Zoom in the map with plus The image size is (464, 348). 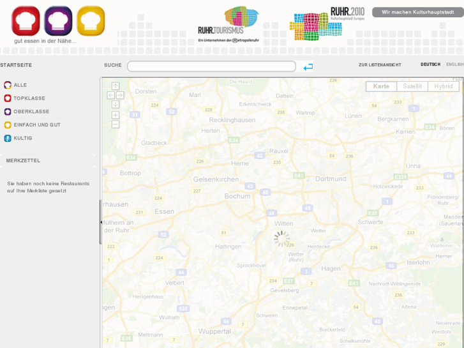(x=116, y=115)
